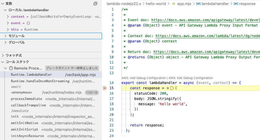Screen dimensions: 260x140
Task: Click the statusCode value 200
Action: click(x=163, y=93)
